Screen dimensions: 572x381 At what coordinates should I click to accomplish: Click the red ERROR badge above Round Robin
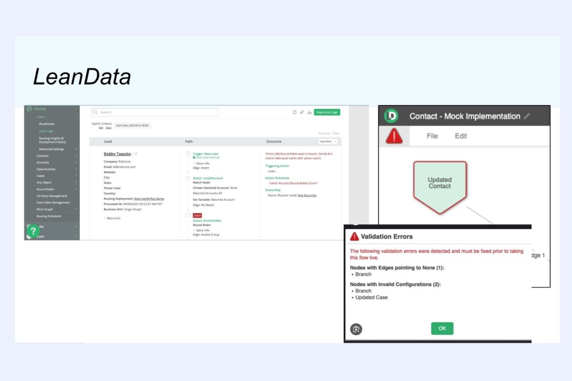(197, 215)
